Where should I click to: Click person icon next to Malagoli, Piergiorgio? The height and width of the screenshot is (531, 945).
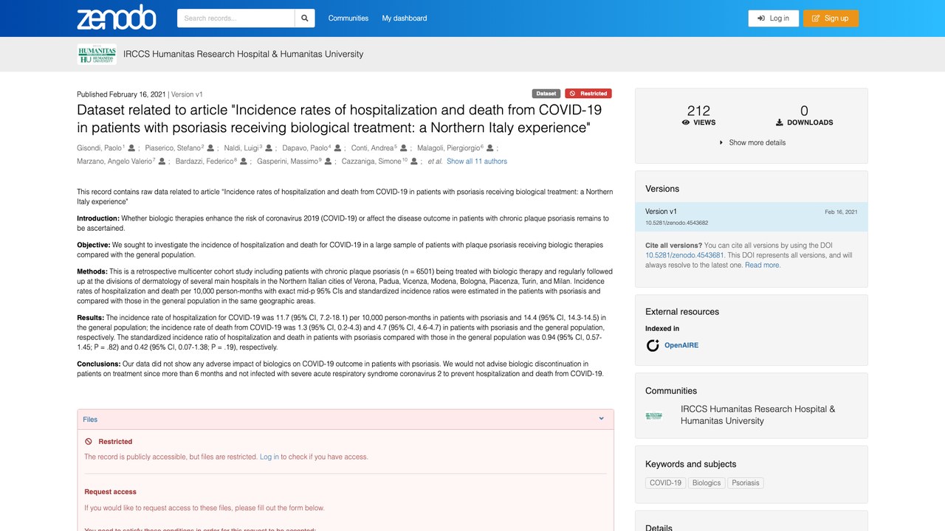point(491,147)
